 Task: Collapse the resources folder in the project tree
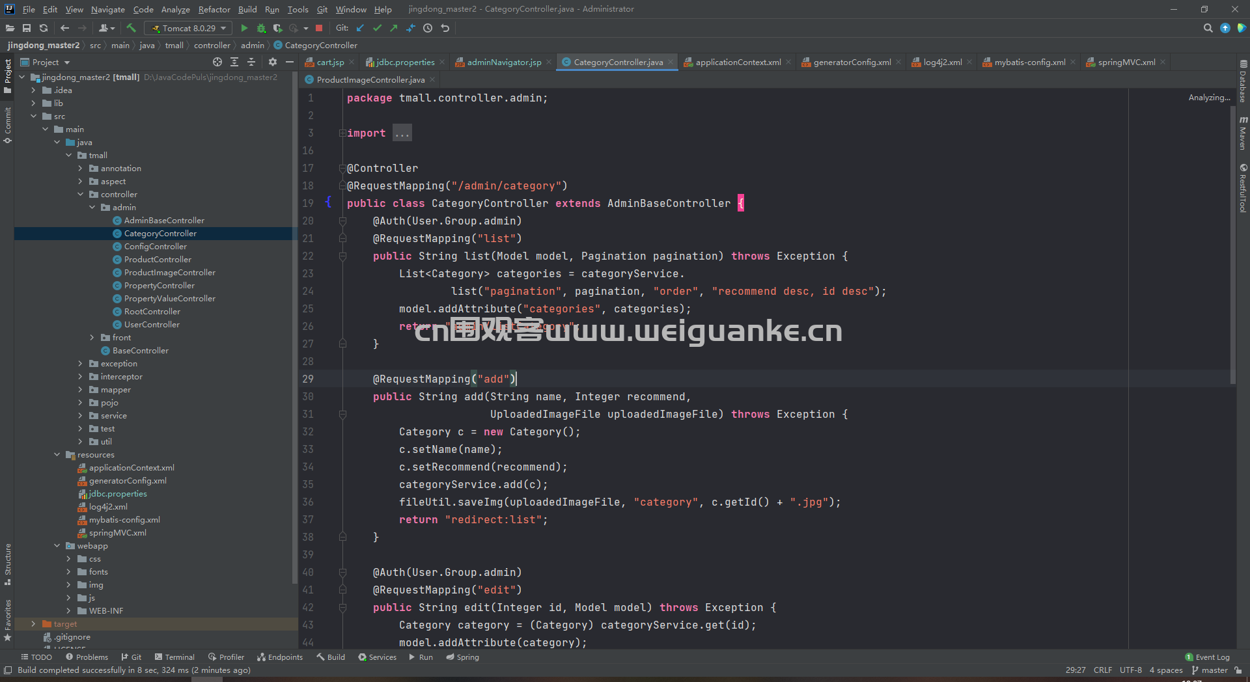point(57,455)
